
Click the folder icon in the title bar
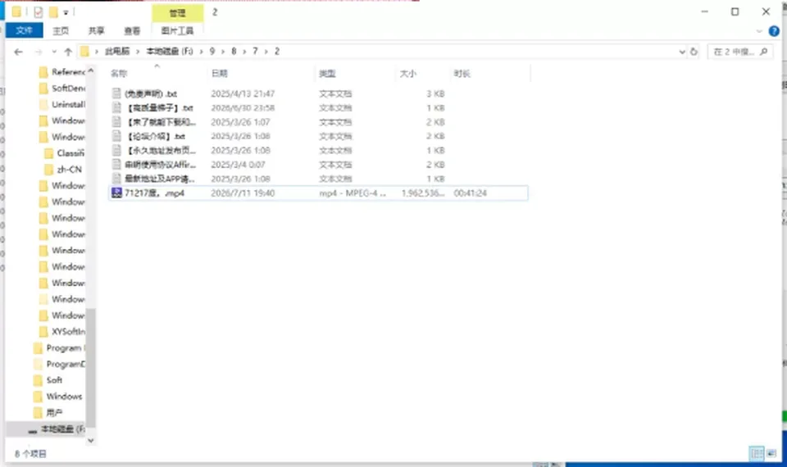pyautogui.click(x=16, y=11)
